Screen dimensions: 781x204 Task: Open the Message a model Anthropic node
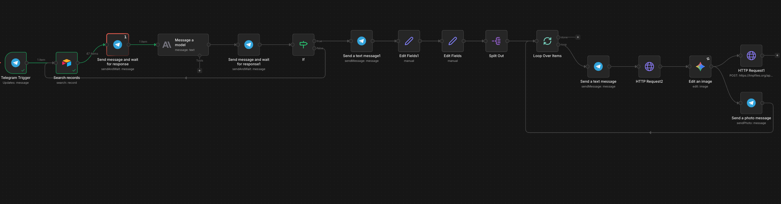coord(183,44)
